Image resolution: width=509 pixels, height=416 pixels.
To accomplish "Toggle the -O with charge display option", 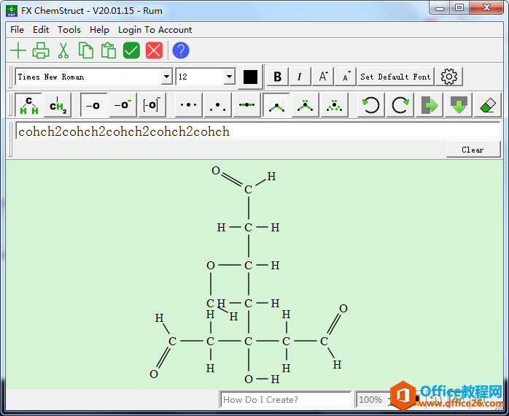I will [123, 105].
